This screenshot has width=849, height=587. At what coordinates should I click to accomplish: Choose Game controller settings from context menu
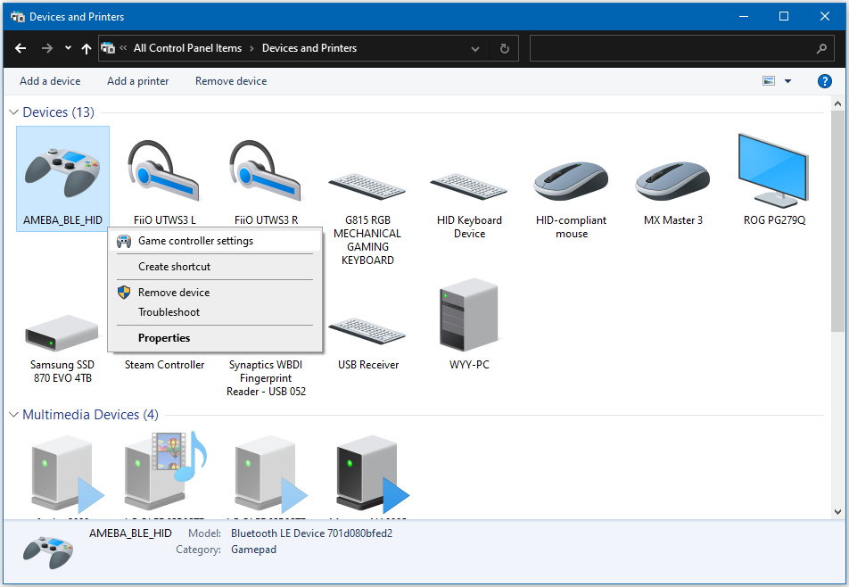(x=195, y=241)
